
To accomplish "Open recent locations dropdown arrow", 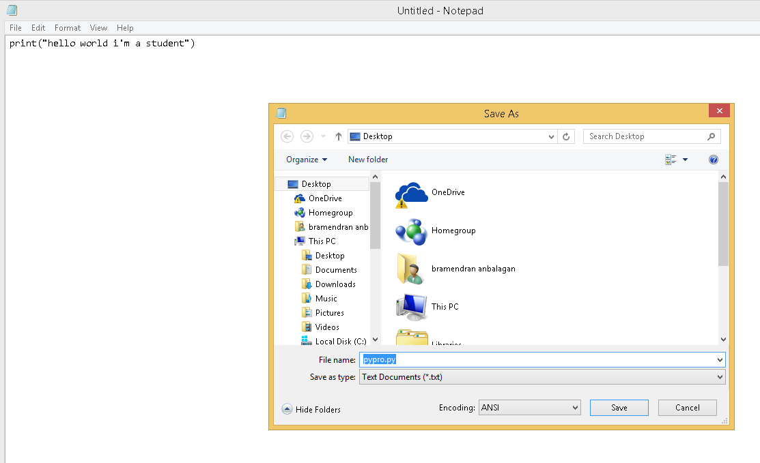I will point(323,136).
